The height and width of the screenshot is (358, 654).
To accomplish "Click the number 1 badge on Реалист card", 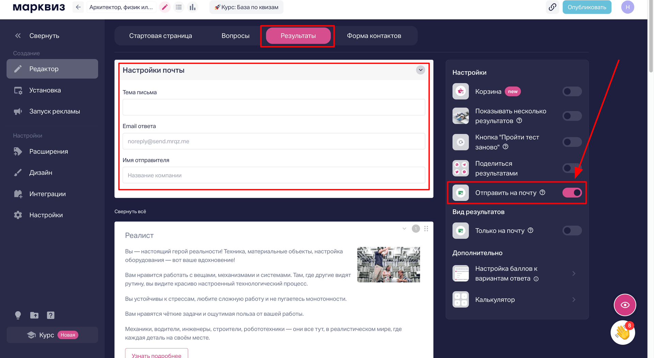I will pos(416,229).
